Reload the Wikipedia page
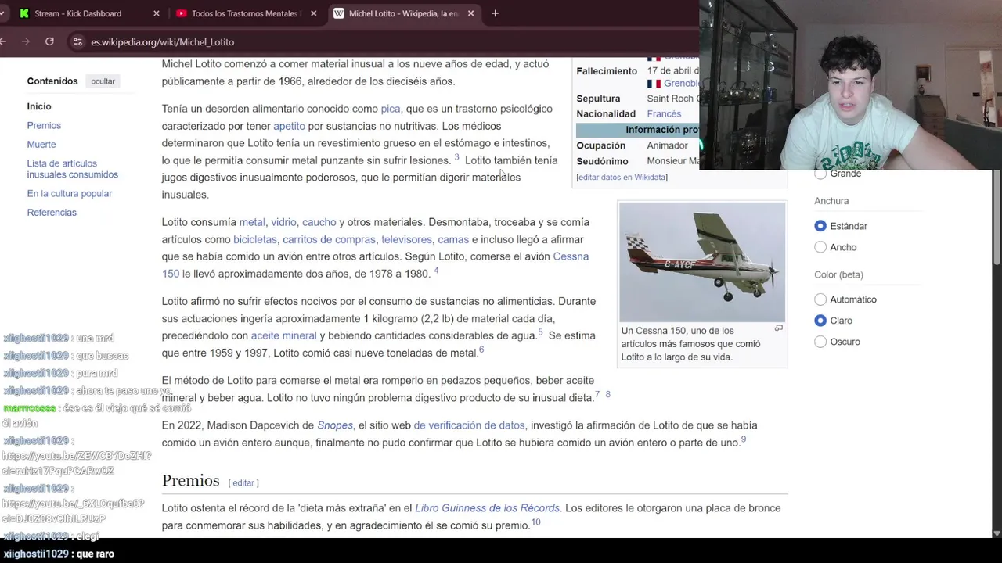The height and width of the screenshot is (563, 1002). click(49, 41)
